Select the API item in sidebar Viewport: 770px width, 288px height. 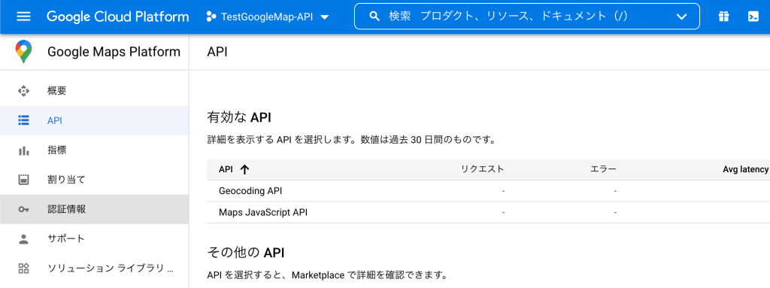[x=94, y=120]
